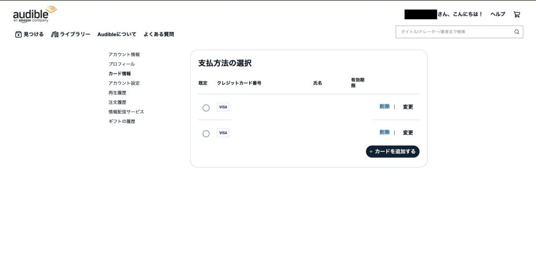Click the さん、こんにちは！ account greeting
This screenshot has width=536, height=270.
click(460, 14)
